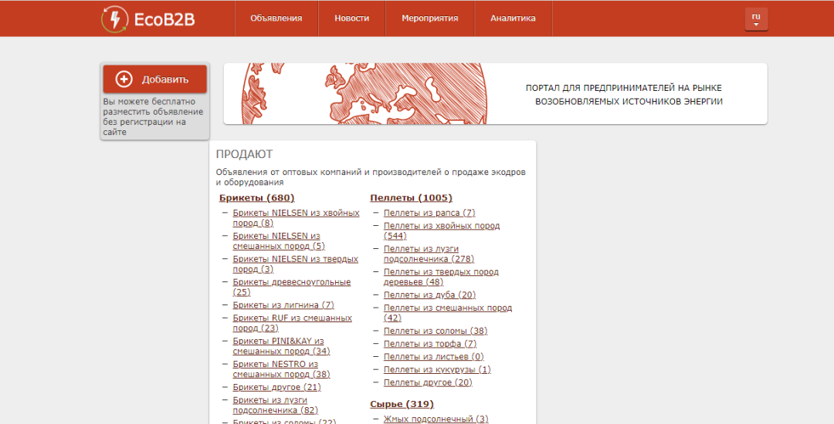This screenshot has height=424, width=834.
Task: Click the EcoB2B site name text
Action: (164, 19)
